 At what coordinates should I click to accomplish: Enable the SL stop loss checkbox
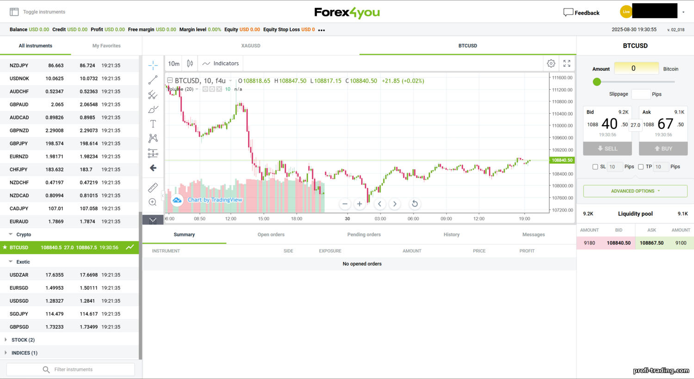pos(595,167)
